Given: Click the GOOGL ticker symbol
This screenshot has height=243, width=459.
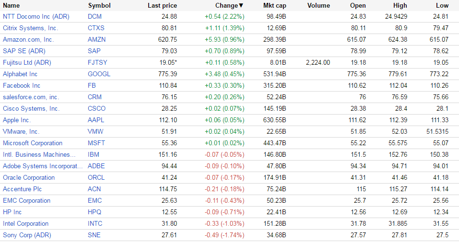Looking at the screenshot, I should [x=99, y=74].
